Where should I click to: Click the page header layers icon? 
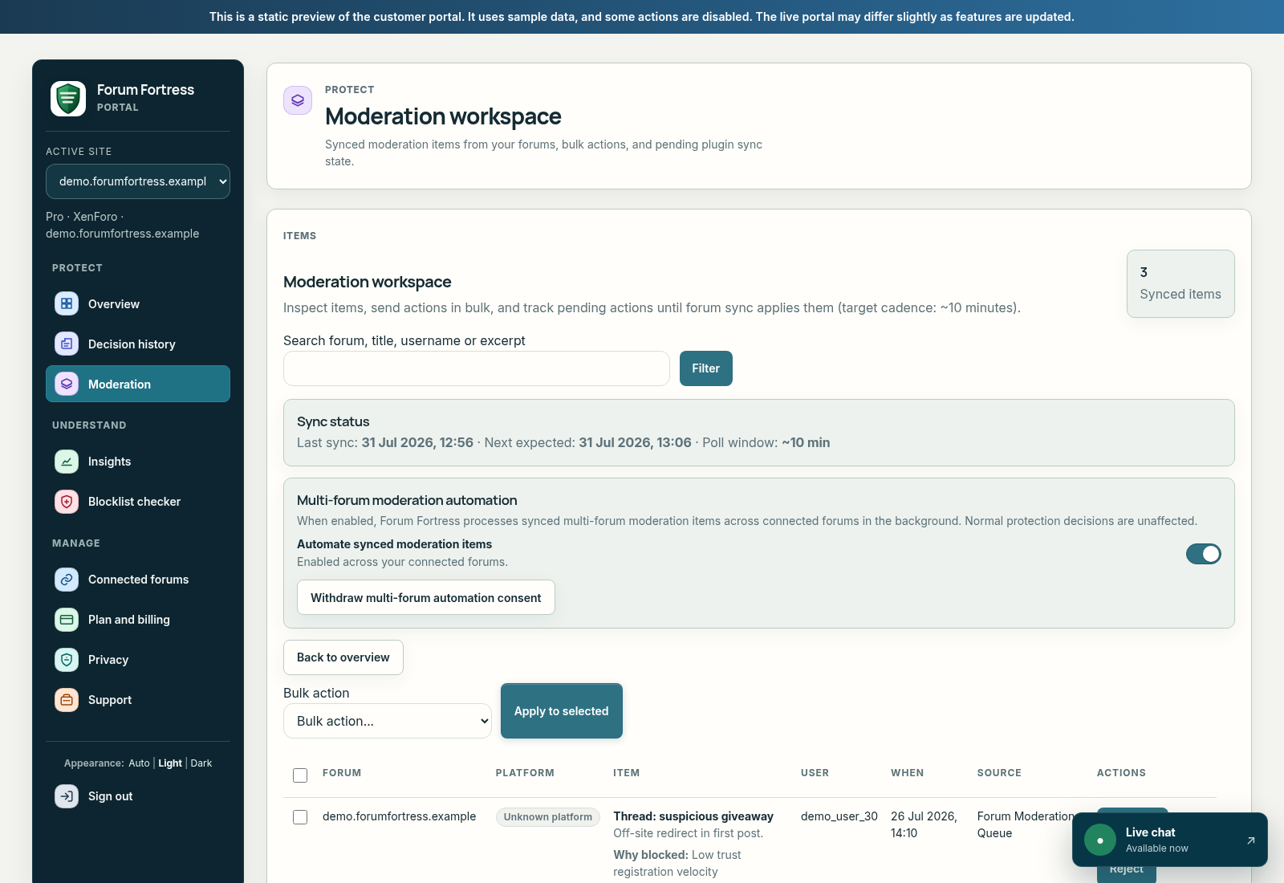[x=298, y=100]
